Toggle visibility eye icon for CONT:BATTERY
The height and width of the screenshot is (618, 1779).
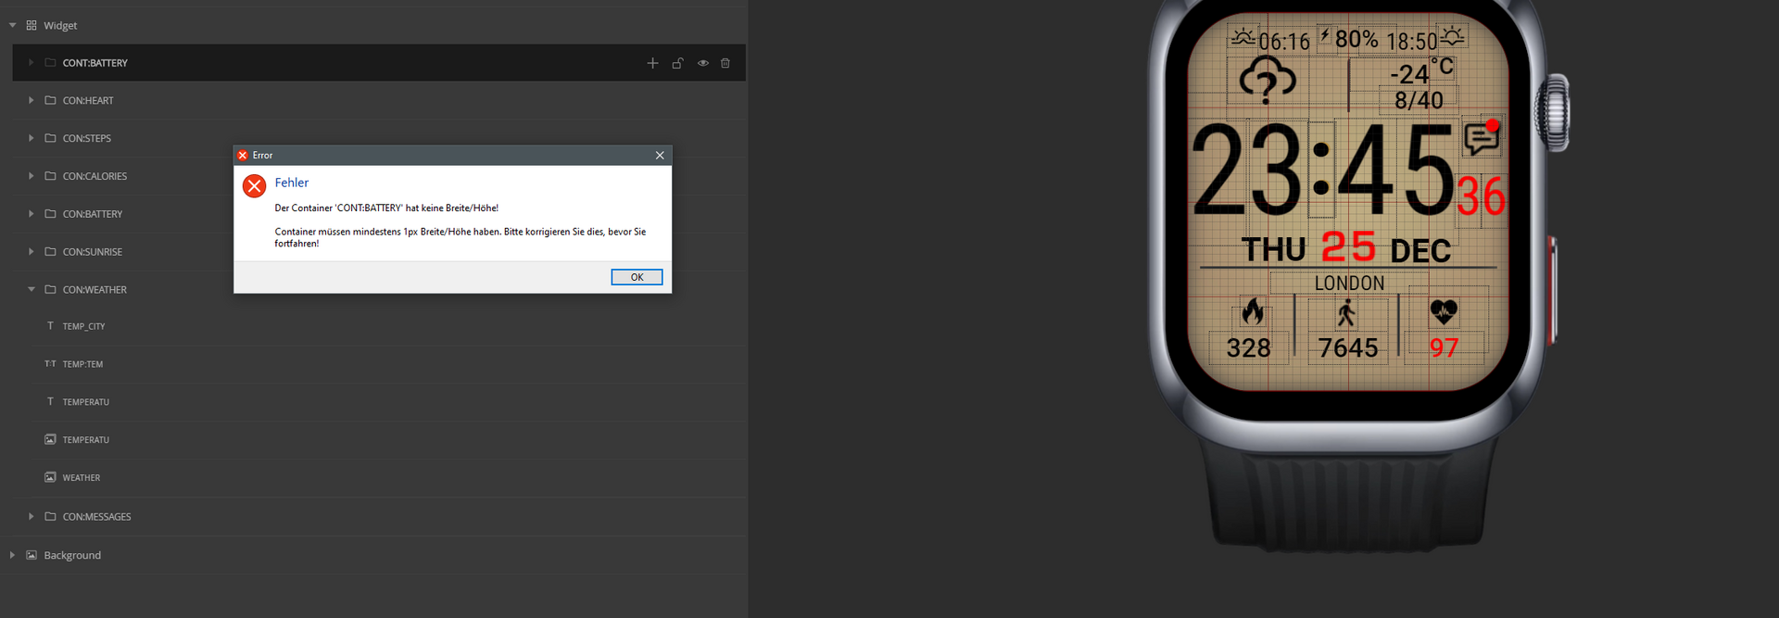coord(702,63)
